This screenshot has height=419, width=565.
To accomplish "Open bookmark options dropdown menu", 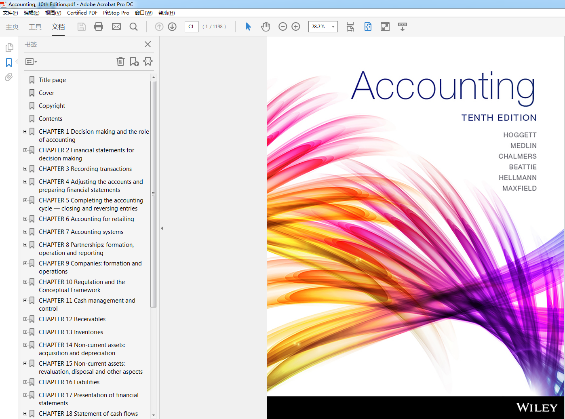I will click(31, 62).
